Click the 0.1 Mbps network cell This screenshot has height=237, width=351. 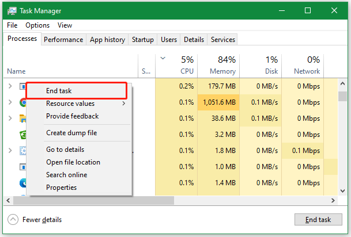303,151
